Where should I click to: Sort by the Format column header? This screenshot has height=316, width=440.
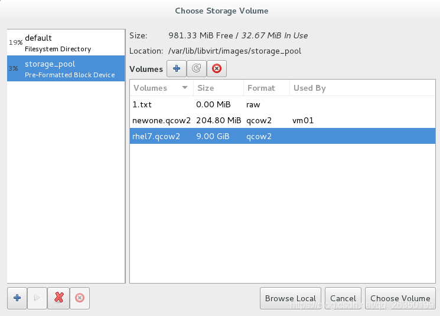pos(266,88)
